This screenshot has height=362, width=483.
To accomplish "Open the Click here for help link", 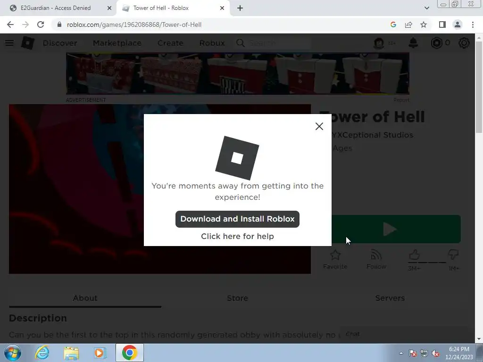I will [237, 236].
